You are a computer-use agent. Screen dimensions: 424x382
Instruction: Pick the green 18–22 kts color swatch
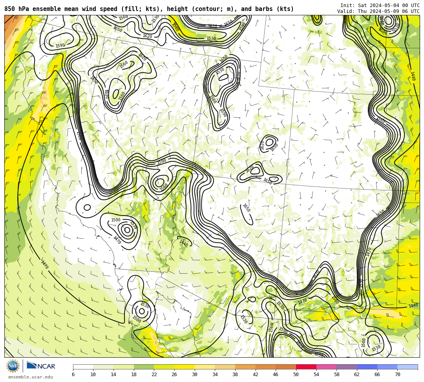(144, 367)
